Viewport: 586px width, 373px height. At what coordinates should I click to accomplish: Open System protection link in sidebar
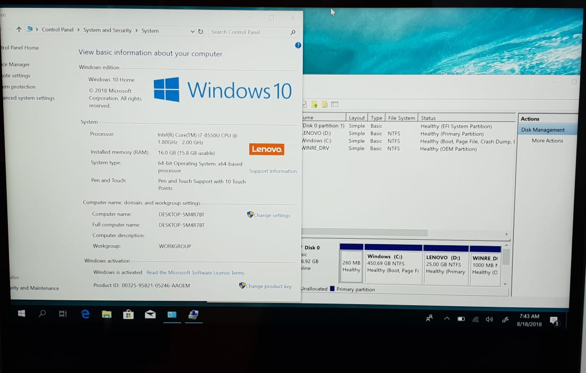[x=19, y=86]
